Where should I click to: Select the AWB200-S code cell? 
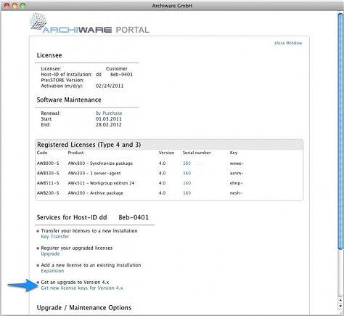(48, 193)
